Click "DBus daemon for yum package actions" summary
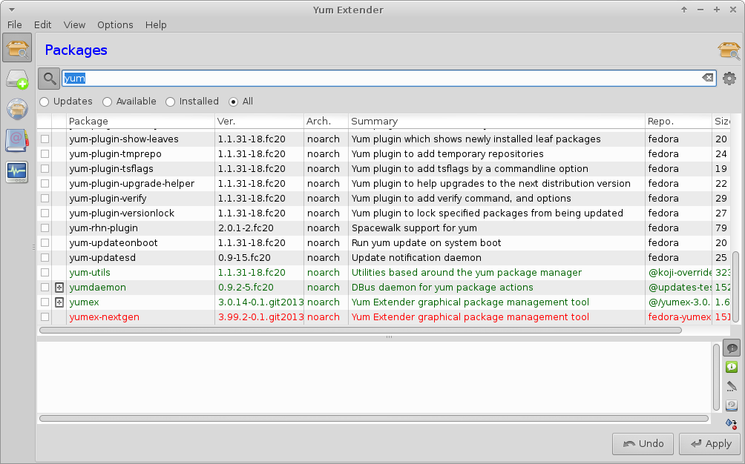The image size is (745, 464). (x=442, y=288)
